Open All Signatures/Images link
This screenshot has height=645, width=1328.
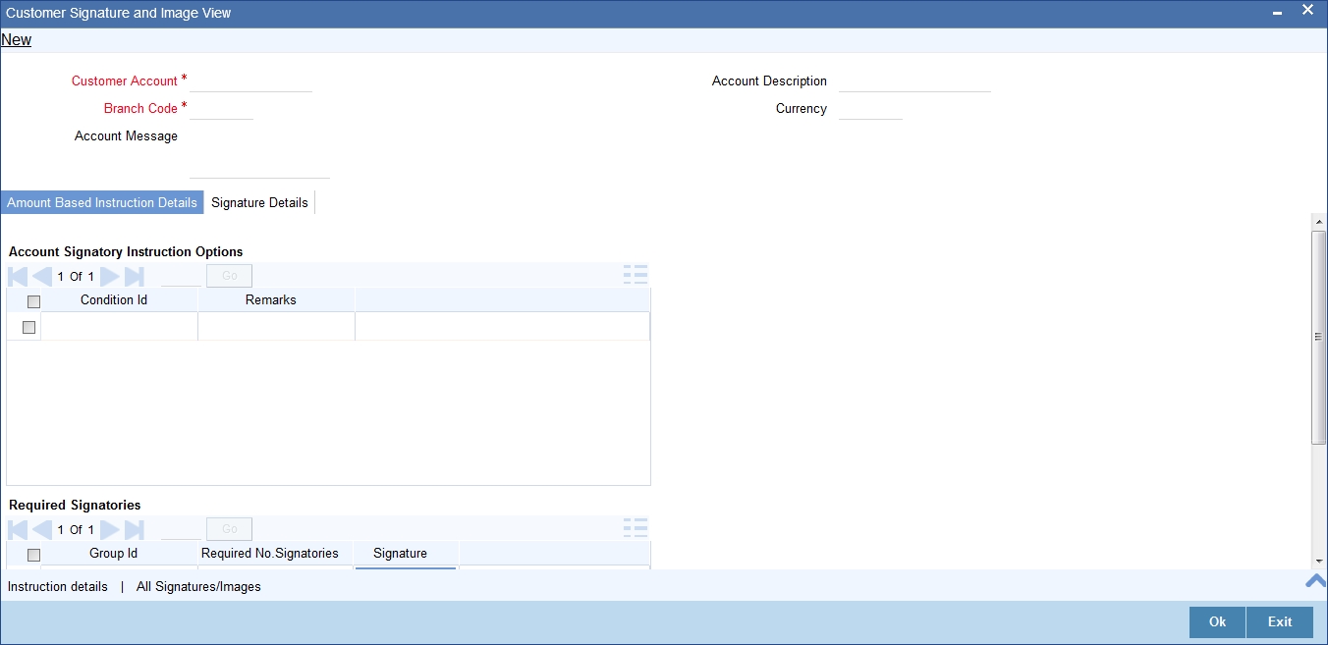[198, 586]
